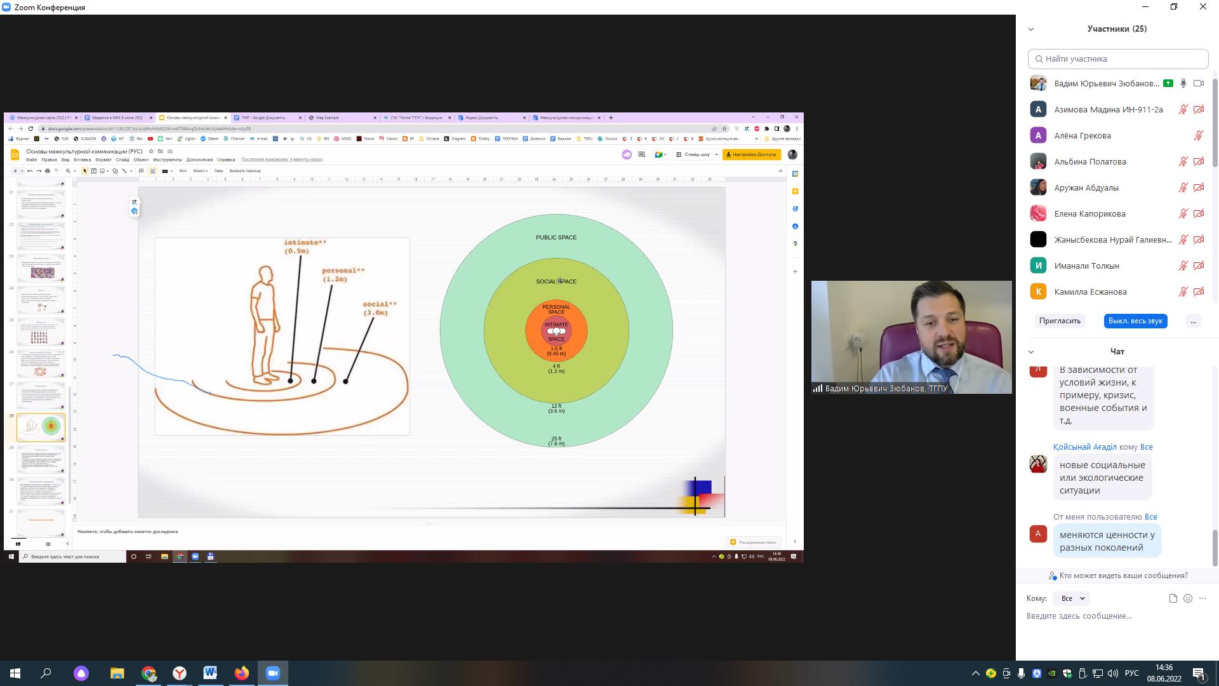Collapse the Чат panel chevron
1219x686 pixels.
point(1031,352)
